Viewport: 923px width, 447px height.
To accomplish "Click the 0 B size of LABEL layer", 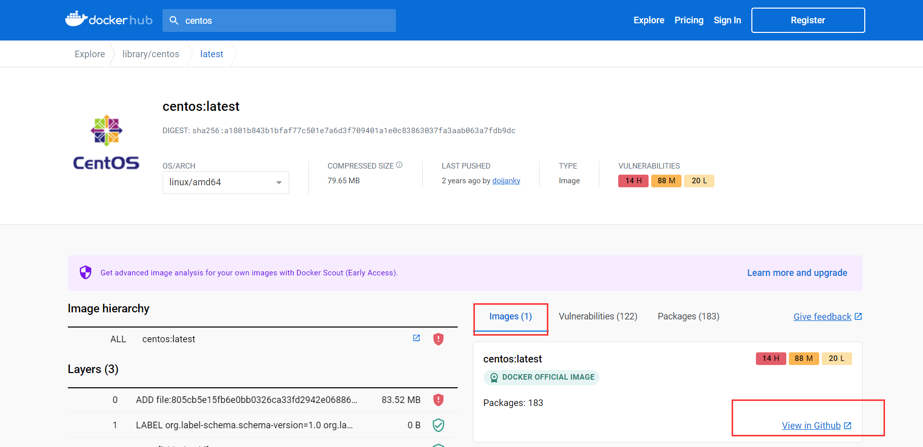I will point(414,425).
